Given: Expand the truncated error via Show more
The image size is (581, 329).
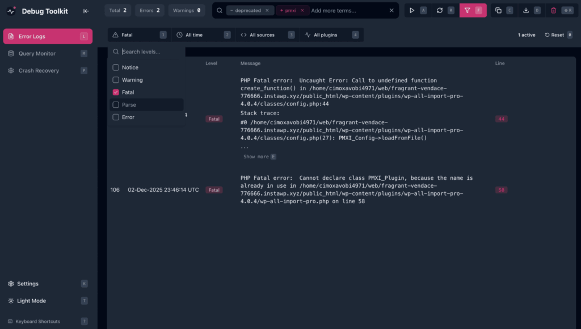Looking at the screenshot, I should (x=256, y=157).
